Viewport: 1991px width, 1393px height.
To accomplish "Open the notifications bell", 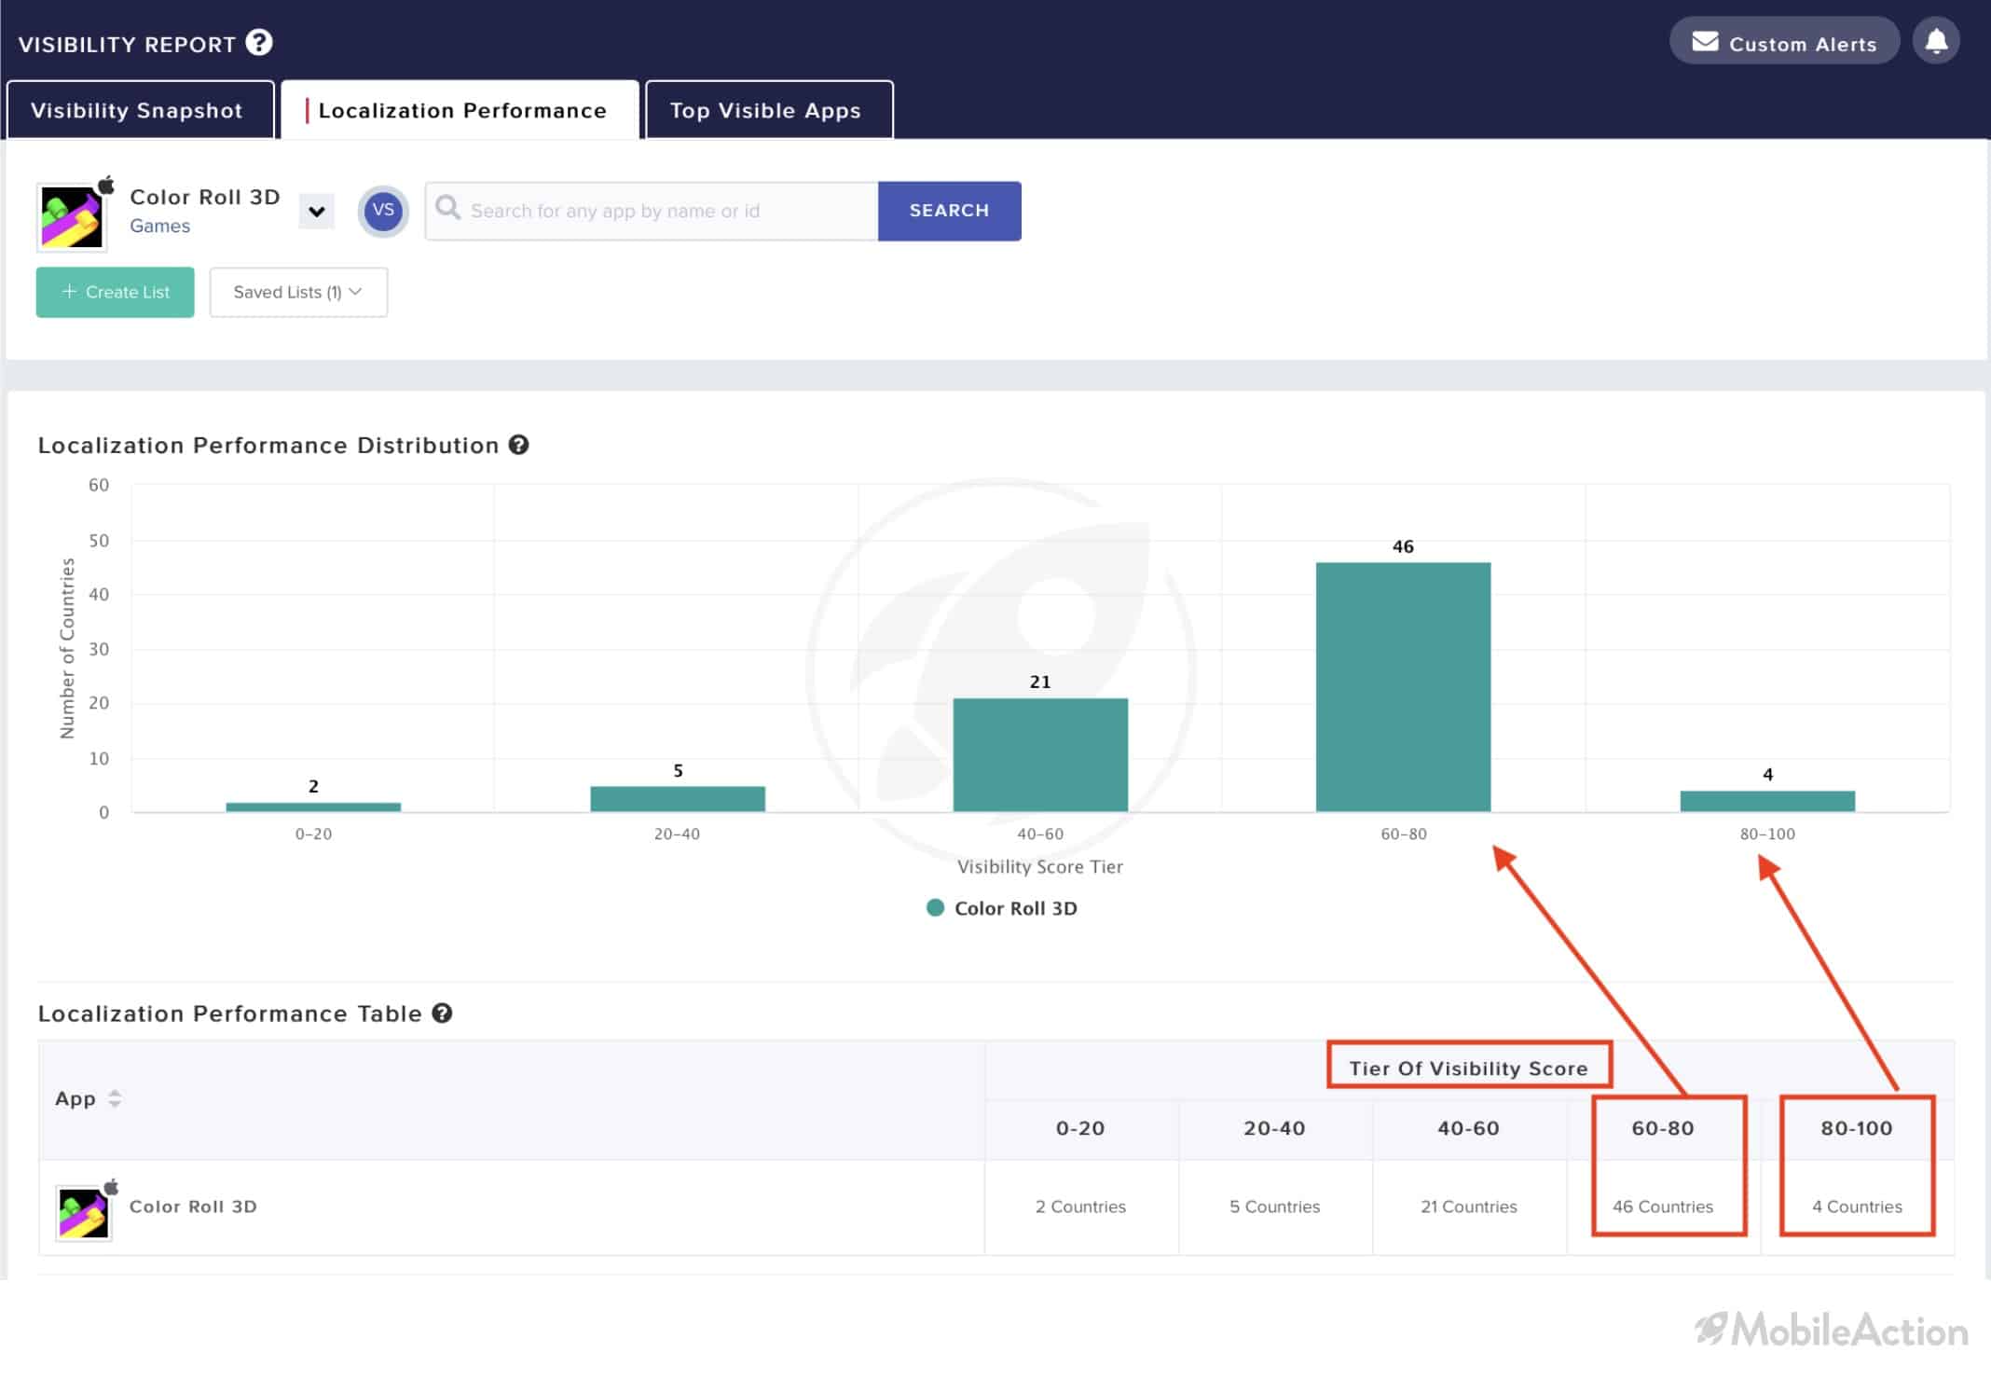I will pos(1936,42).
